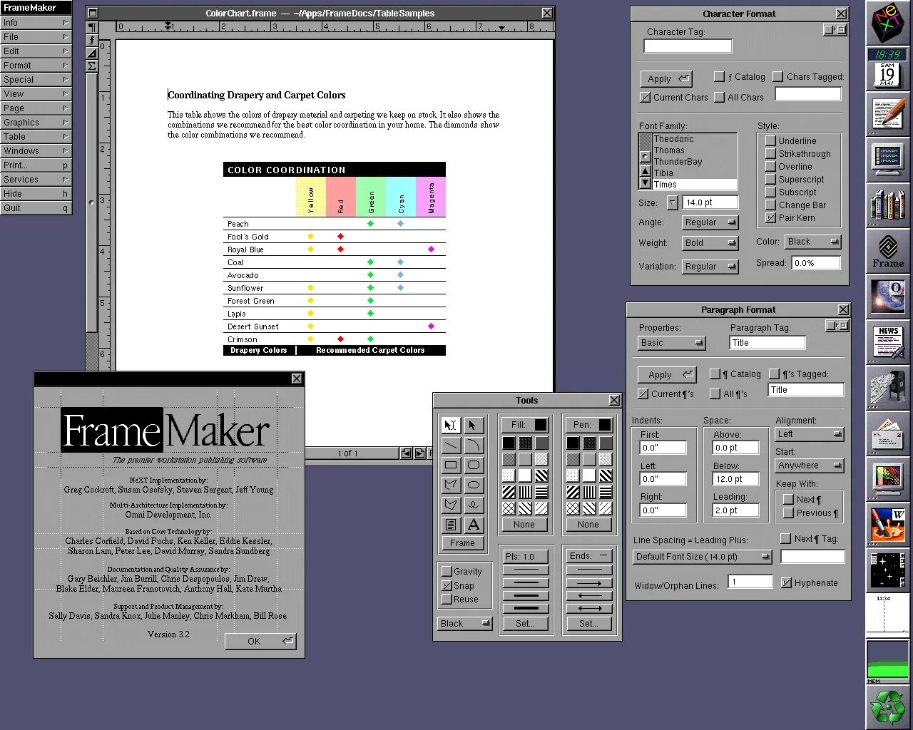Select the text line A tool
This screenshot has width=913, height=730.
[x=473, y=525]
